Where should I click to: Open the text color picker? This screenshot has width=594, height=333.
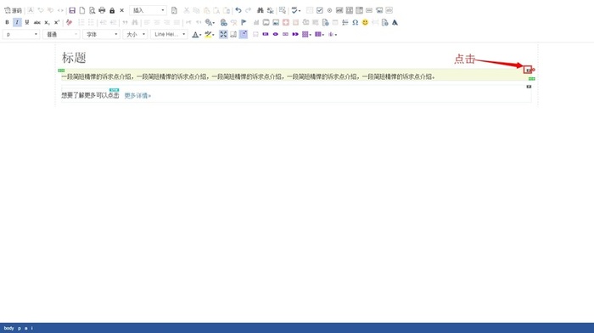197,35
